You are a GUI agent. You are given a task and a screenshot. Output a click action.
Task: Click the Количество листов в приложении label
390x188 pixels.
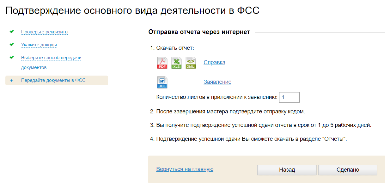click(217, 97)
